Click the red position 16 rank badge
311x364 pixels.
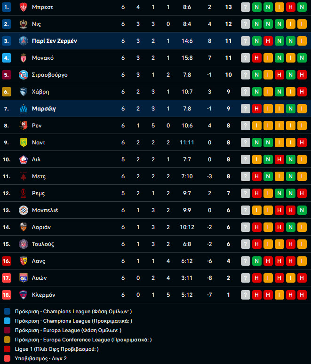pos(7,261)
